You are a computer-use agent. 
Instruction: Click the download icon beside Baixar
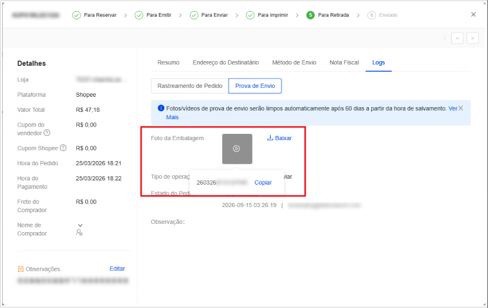[x=270, y=138]
